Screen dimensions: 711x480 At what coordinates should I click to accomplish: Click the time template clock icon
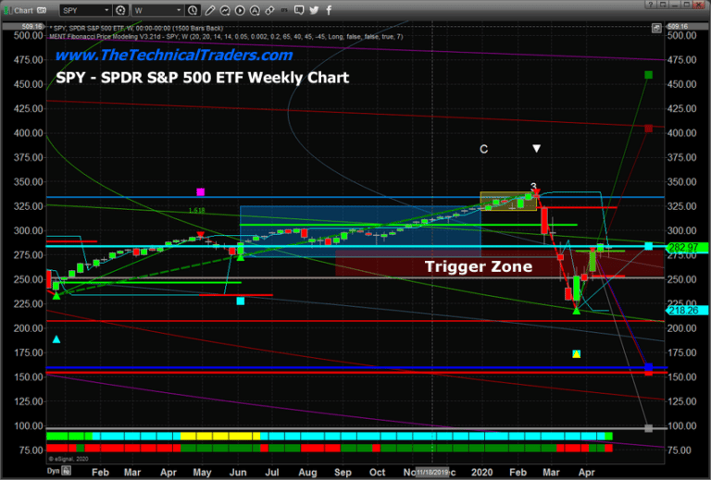(x=193, y=10)
